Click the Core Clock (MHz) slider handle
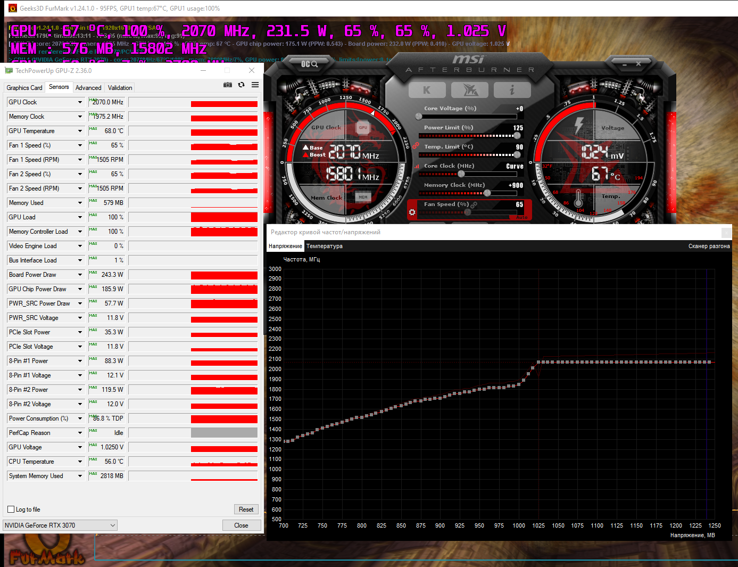Image resolution: width=738 pixels, height=567 pixels. tap(461, 174)
